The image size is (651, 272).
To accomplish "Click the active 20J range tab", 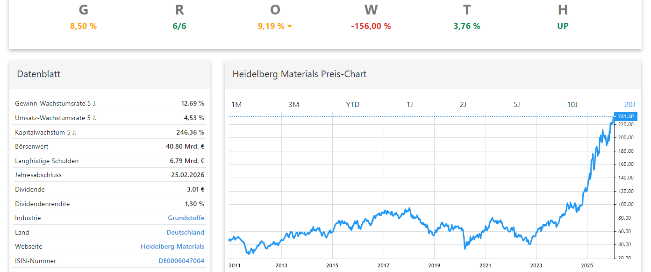I will tap(630, 104).
